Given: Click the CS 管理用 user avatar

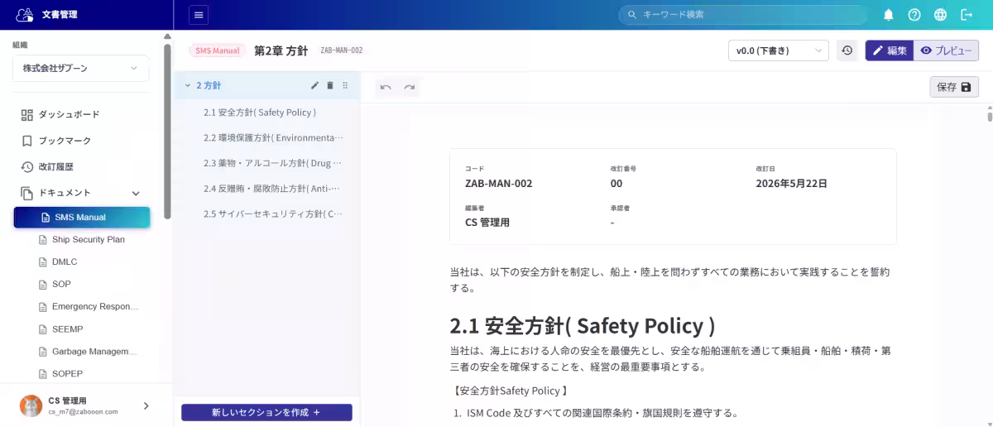Looking at the screenshot, I should [x=31, y=405].
